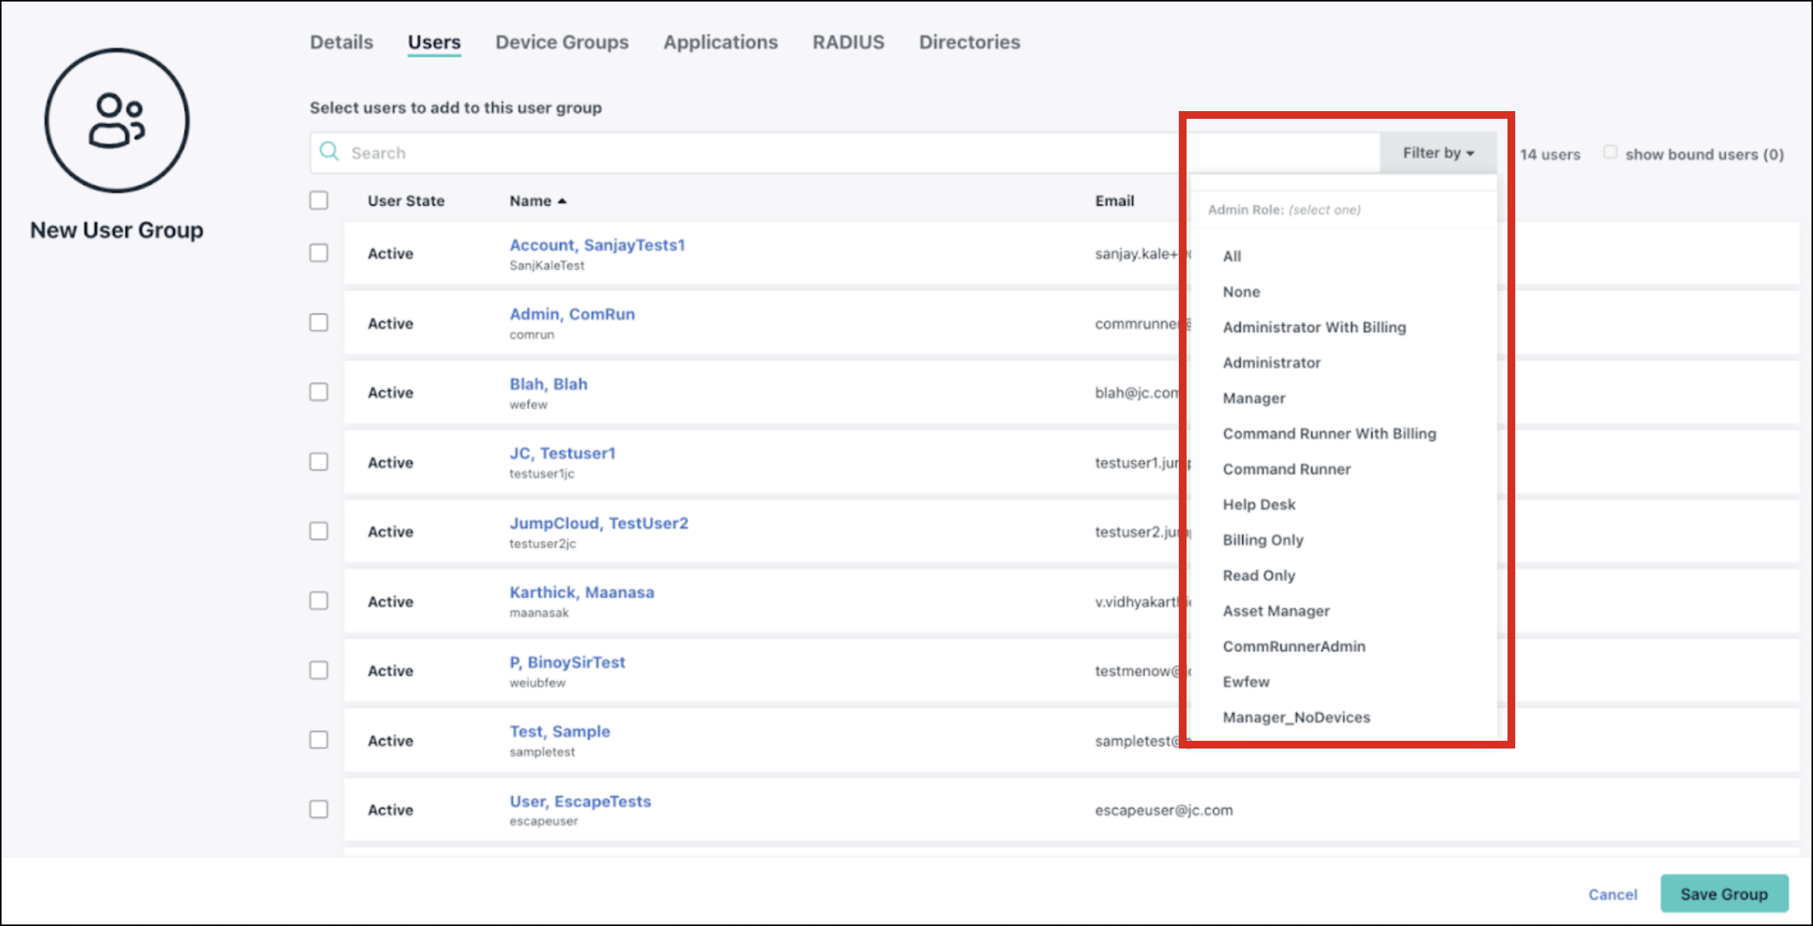1813x926 pixels.
Task: Click the Save Group button
Action: click(x=1724, y=893)
